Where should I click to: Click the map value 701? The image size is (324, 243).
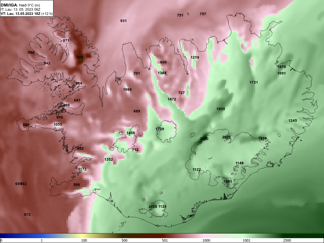coord(137,73)
